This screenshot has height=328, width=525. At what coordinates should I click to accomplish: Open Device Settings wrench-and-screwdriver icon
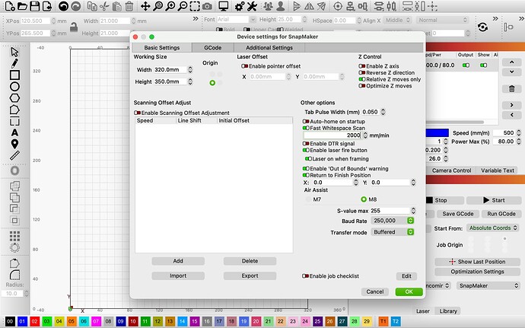[252, 6]
